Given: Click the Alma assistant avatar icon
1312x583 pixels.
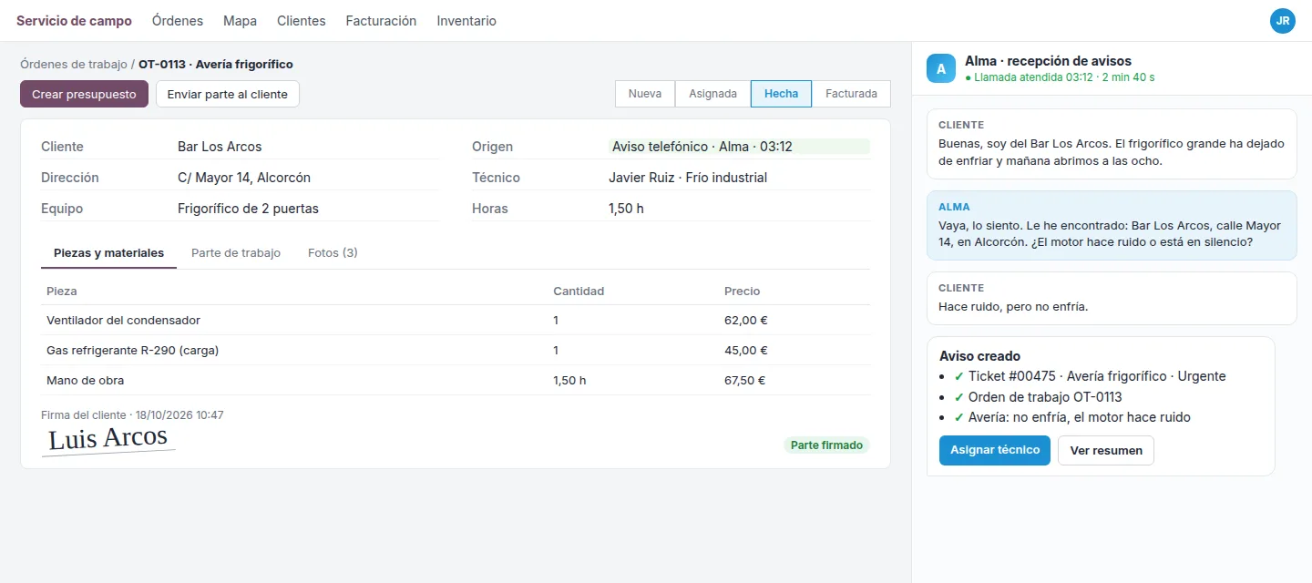Looking at the screenshot, I should point(941,69).
